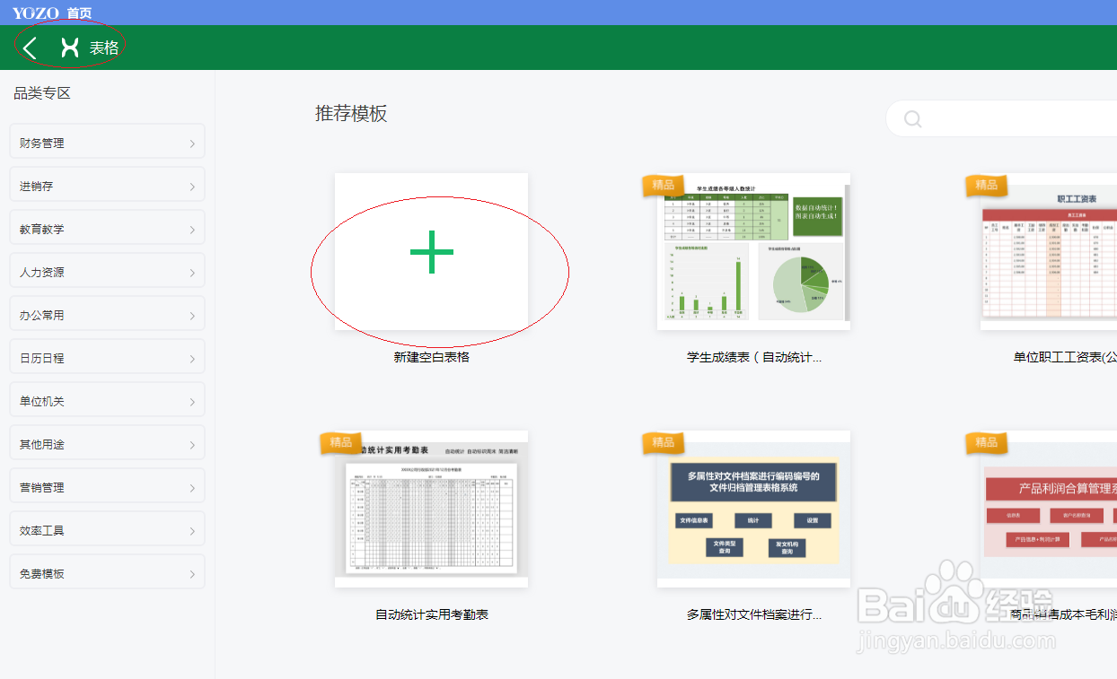The width and height of the screenshot is (1117, 679).
Task: Open the 日历日程 category
Action: coord(107,358)
